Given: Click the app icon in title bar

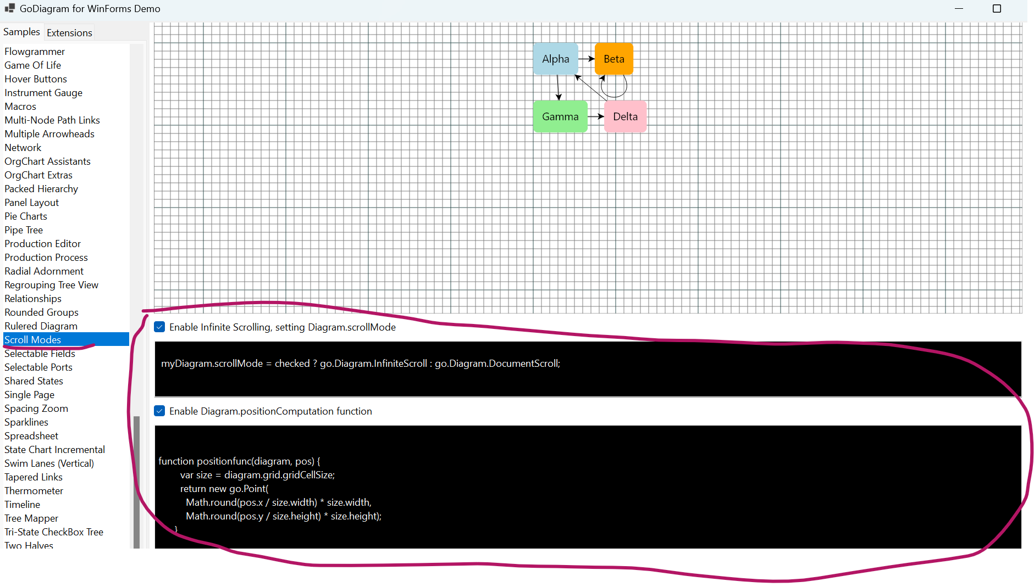Looking at the screenshot, I should point(9,9).
